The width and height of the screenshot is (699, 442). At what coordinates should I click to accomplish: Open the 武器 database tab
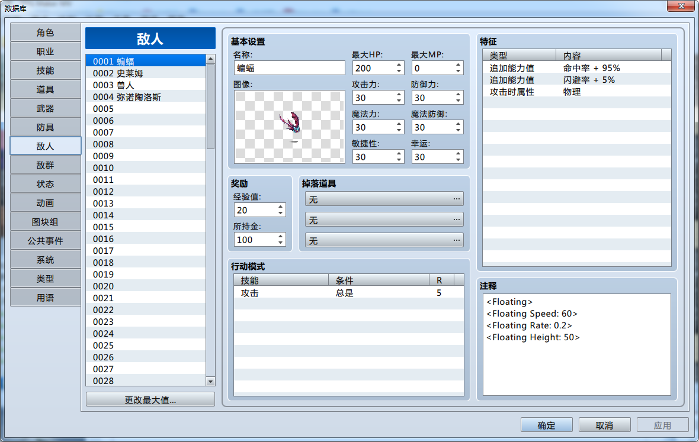point(45,108)
